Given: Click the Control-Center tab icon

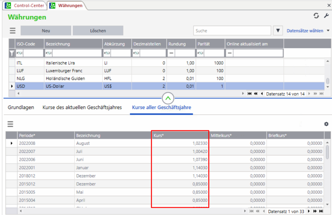Looking at the screenshot, I should [x=8, y=6].
